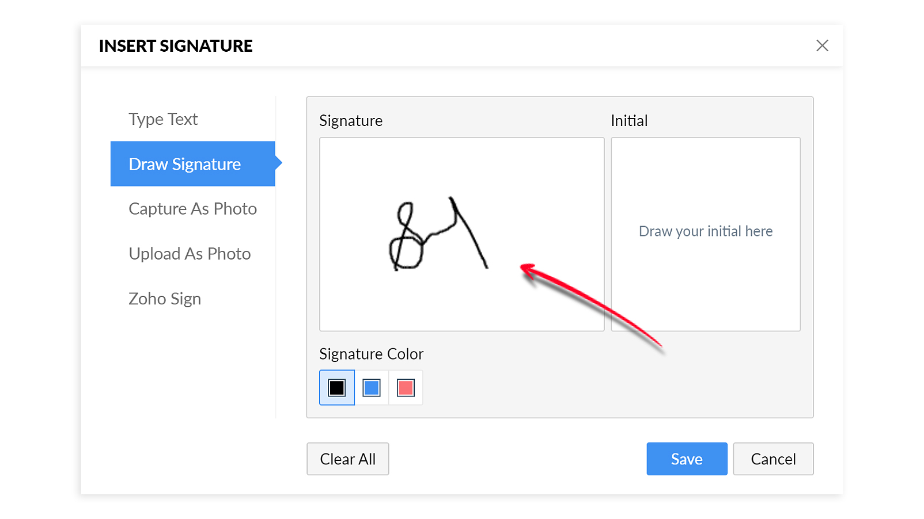Screen dimensions: 924x519
Task: Click the 'Signature Color' label
Action: [371, 354]
